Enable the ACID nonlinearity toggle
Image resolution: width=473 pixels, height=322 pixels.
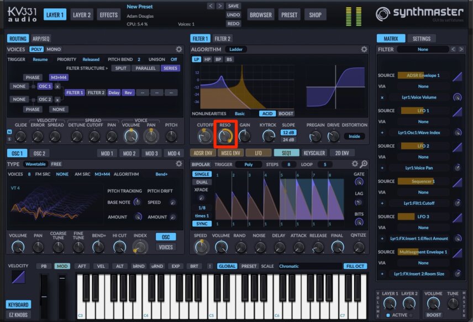267,113
